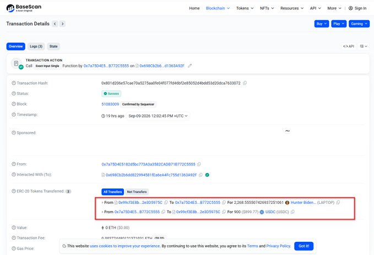
Task: Click the Success status badge
Action: click(111, 94)
